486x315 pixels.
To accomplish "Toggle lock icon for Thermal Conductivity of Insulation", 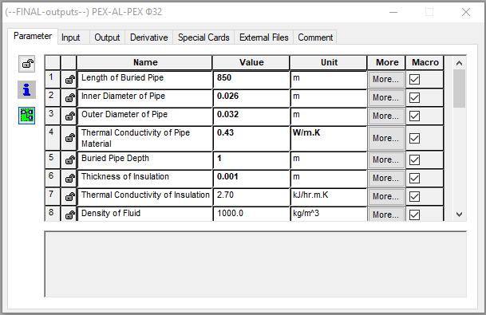I will [x=69, y=197].
